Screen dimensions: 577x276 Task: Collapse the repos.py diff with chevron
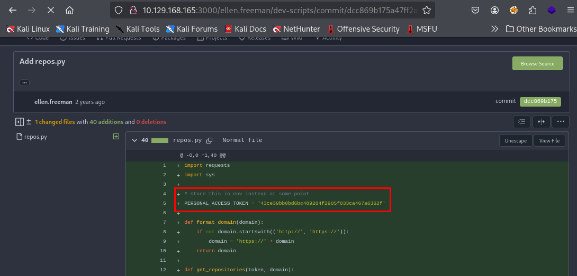[x=133, y=140]
